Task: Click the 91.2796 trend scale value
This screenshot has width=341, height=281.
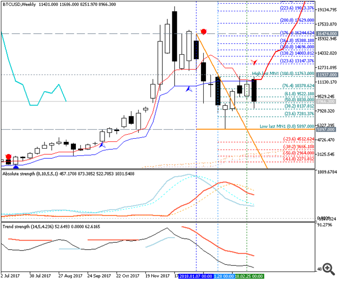Action: [x=325, y=225]
